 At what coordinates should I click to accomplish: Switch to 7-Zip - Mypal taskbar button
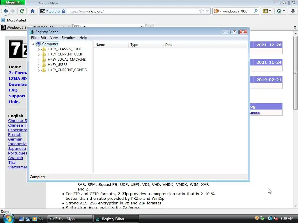point(70,219)
